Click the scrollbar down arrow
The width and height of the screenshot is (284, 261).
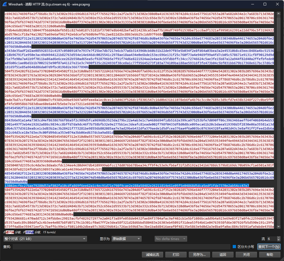coord(279,227)
